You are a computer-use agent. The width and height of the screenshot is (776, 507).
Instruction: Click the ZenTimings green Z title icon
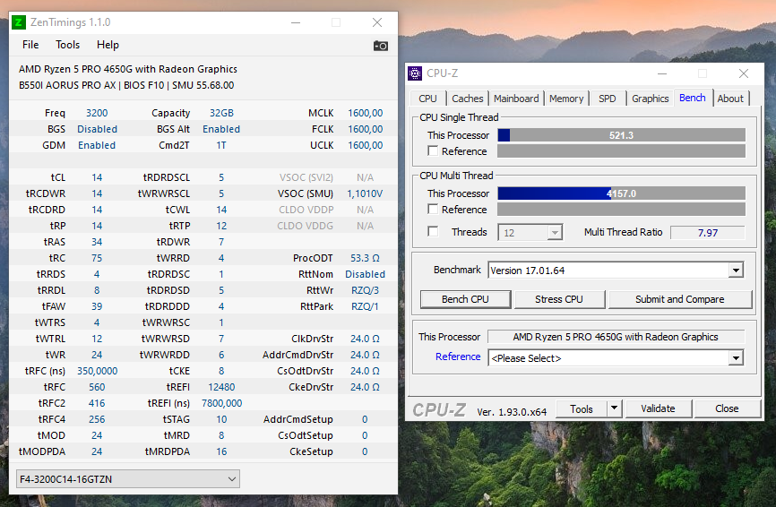pos(19,22)
